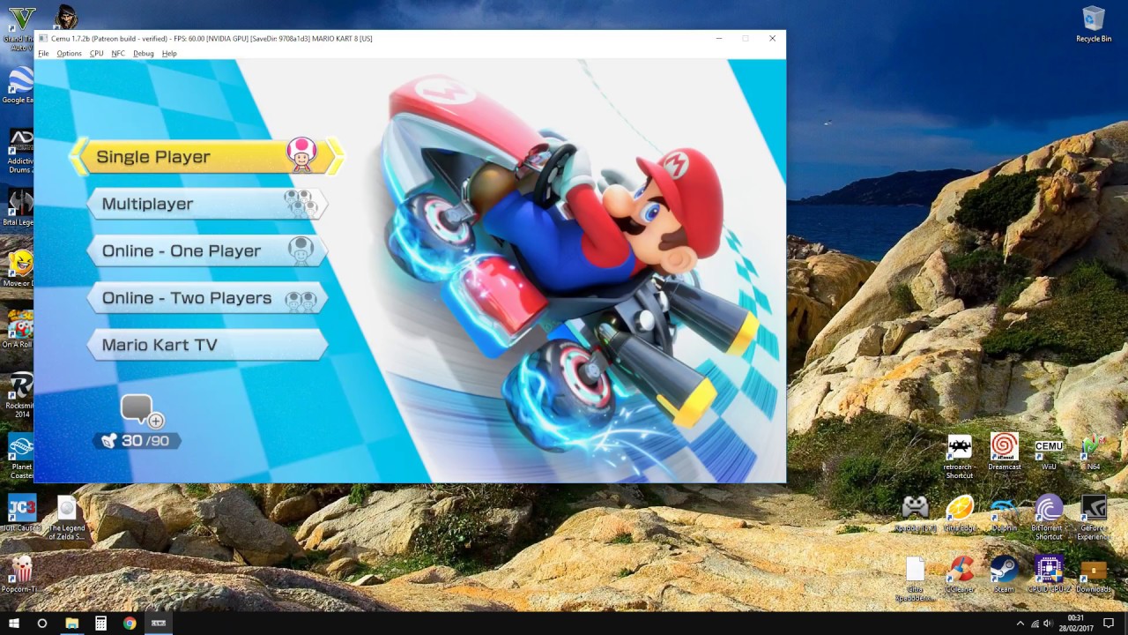The width and height of the screenshot is (1128, 635).
Task: Minimize the Cemu window
Action: (x=719, y=39)
